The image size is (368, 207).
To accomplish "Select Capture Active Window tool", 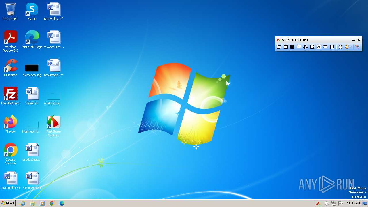I will coord(286,47).
